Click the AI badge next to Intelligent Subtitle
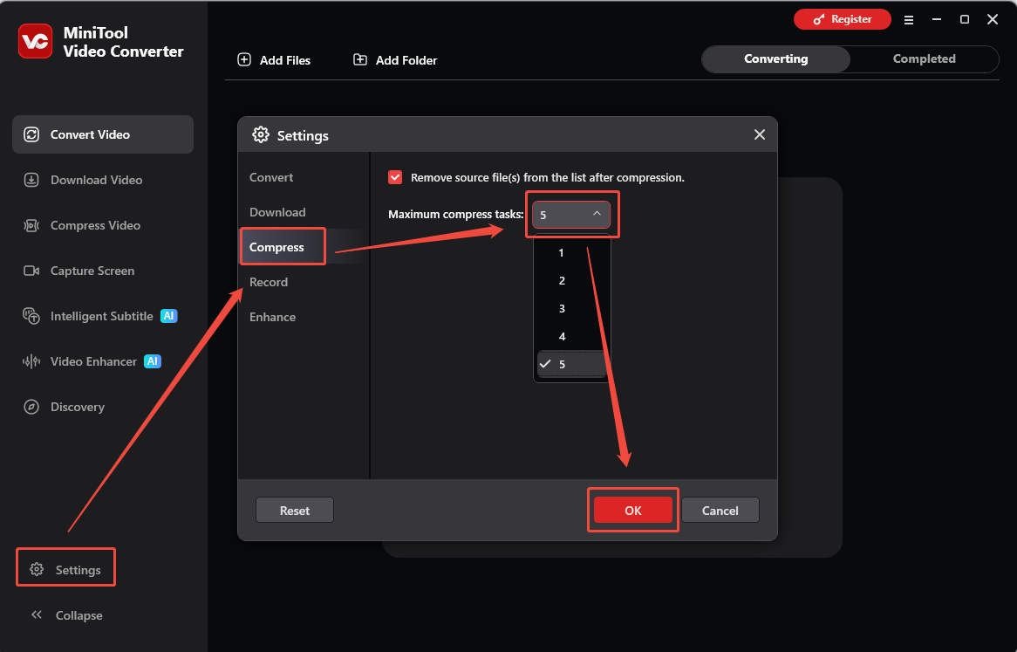 click(168, 316)
